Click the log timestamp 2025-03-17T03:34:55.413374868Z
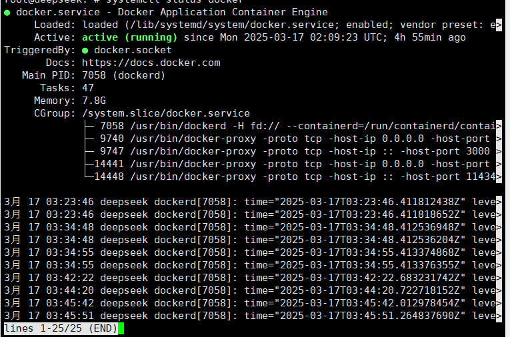This screenshot has height=337, width=510. [370, 253]
